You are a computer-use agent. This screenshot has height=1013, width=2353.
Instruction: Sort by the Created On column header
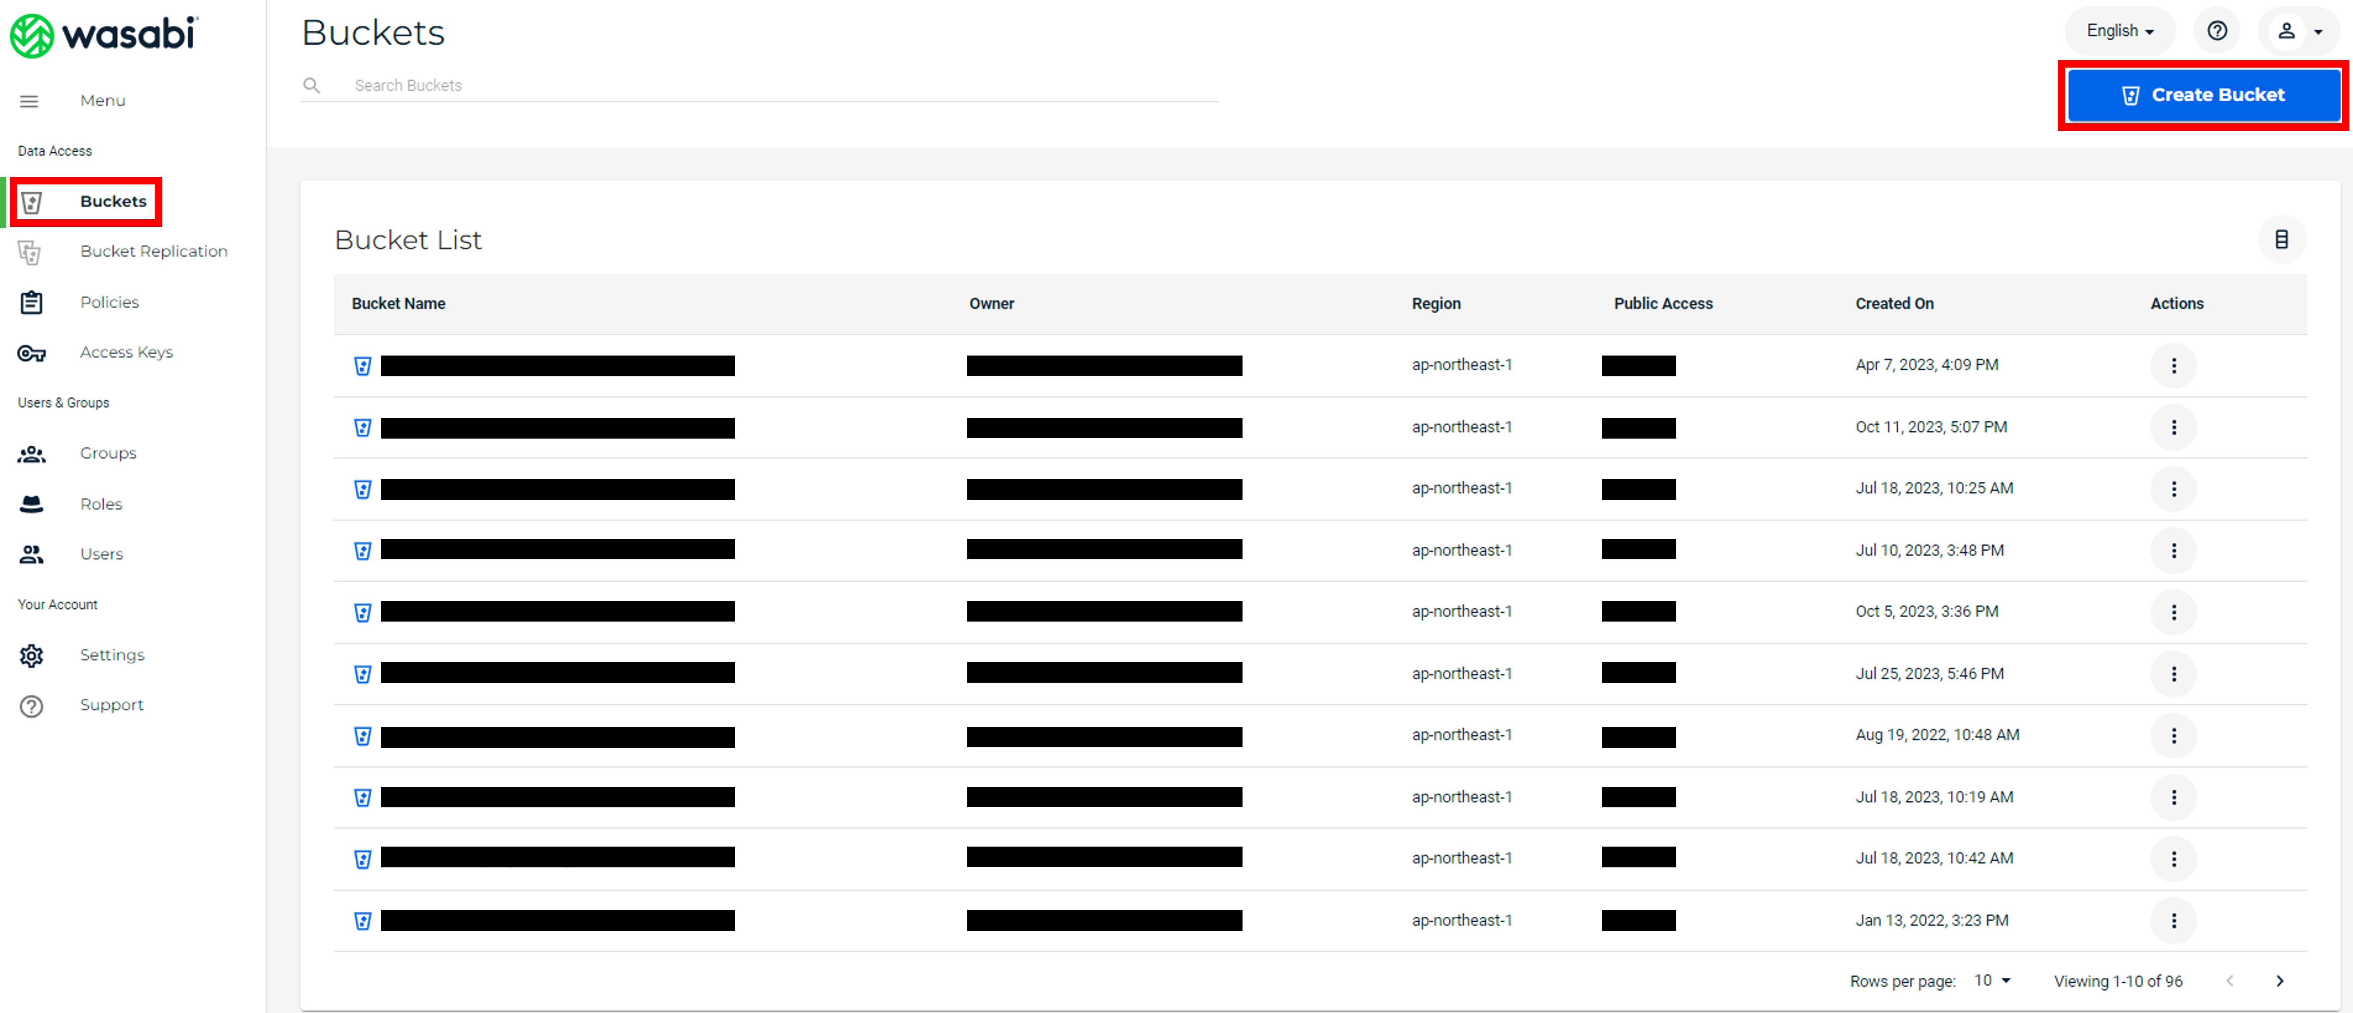pyautogui.click(x=1894, y=303)
